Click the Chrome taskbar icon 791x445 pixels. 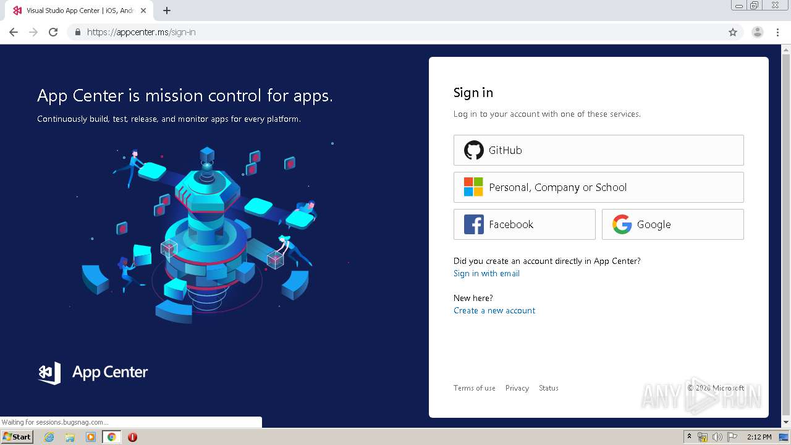click(111, 437)
